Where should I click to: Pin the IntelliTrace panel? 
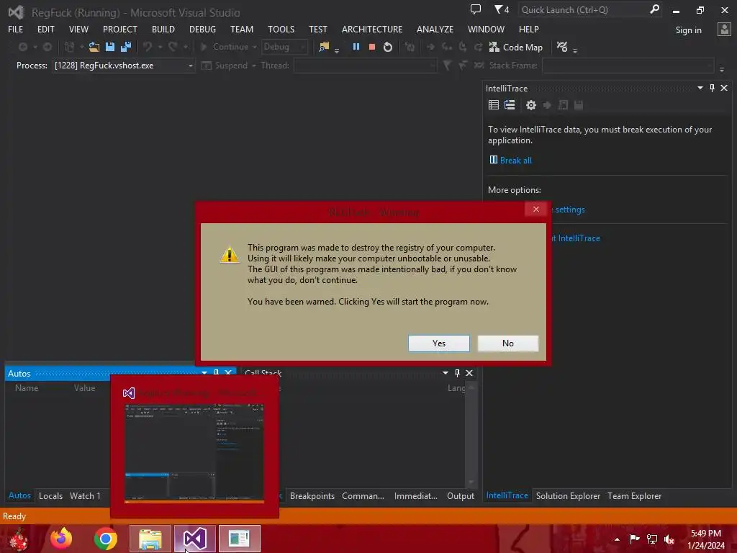coord(712,88)
